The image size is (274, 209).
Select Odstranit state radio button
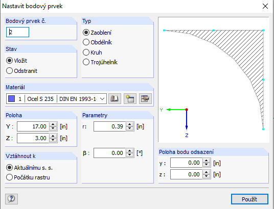click(21, 71)
